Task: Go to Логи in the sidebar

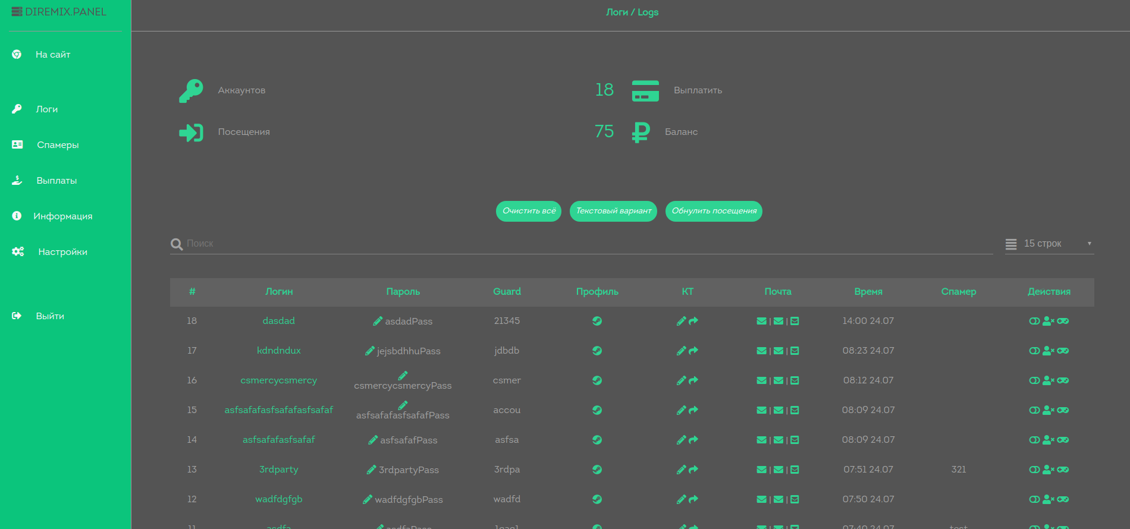Action: pos(47,109)
